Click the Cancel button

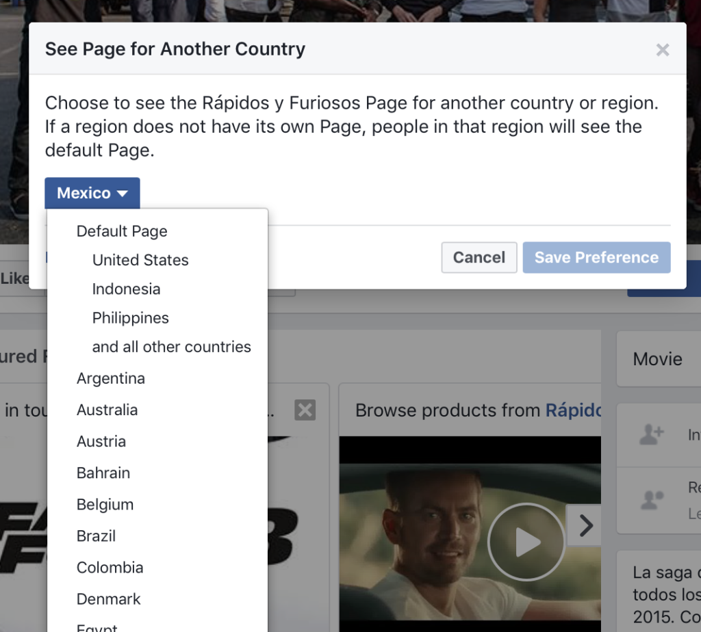coord(479,258)
